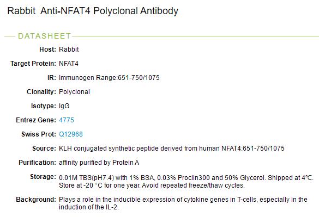Image resolution: width=319 pixels, height=217 pixels.
Task: Click the Rabbit Anti-NFAT4 Polyclonal Antibody title
Action: coord(93,11)
